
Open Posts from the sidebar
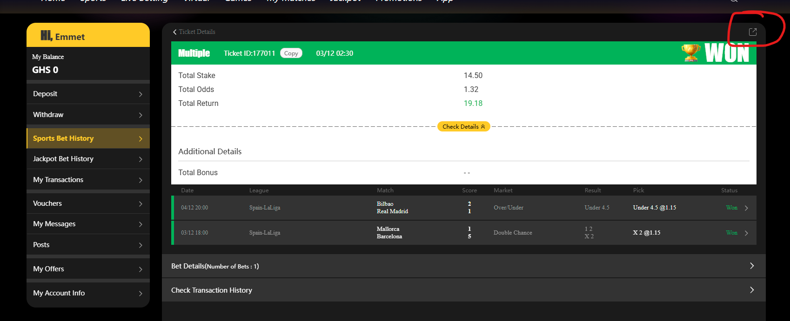tap(41, 245)
